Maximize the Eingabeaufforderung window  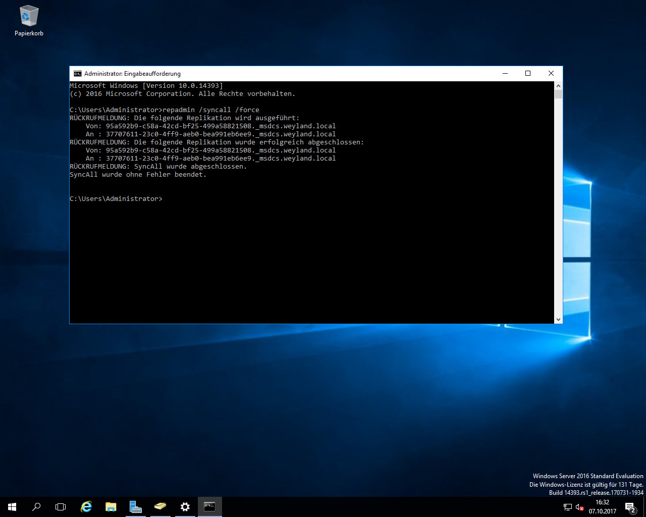[x=528, y=74]
